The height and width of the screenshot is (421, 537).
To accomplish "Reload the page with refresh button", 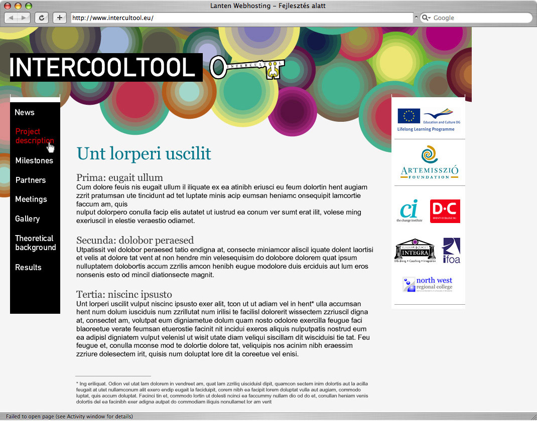I will click(x=42, y=18).
